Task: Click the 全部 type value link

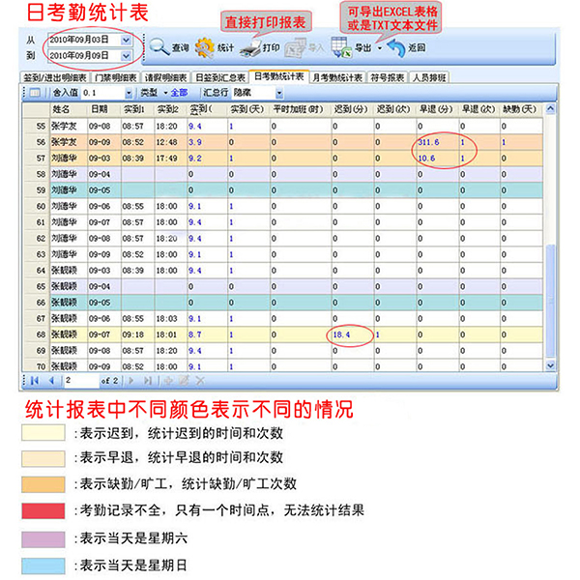Action: coord(179,93)
